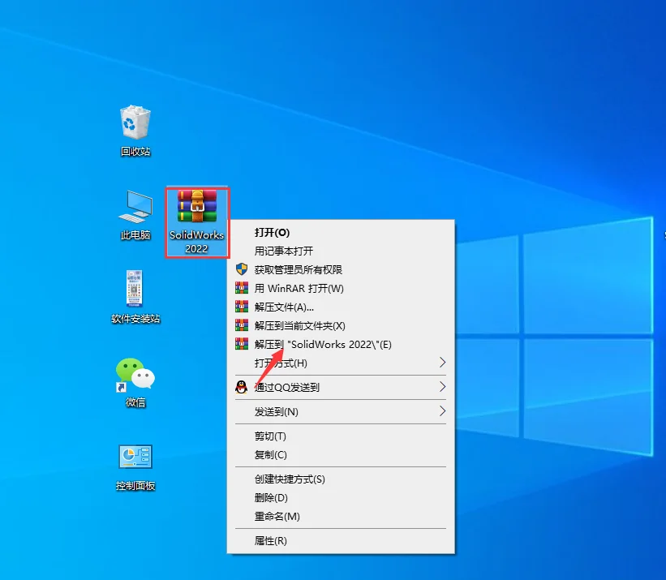Click WinRAR icon beside 解压到 "SolidWorks 2022\"
The width and height of the screenshot is (666, 580).
pos(242,344)
